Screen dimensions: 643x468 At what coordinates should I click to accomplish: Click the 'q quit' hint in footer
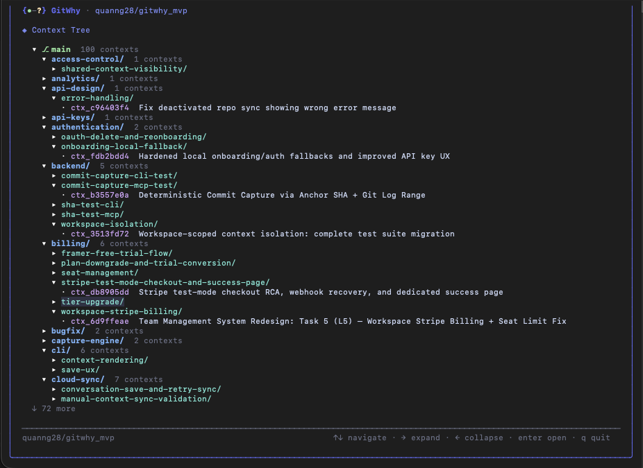tap(595, 437)
